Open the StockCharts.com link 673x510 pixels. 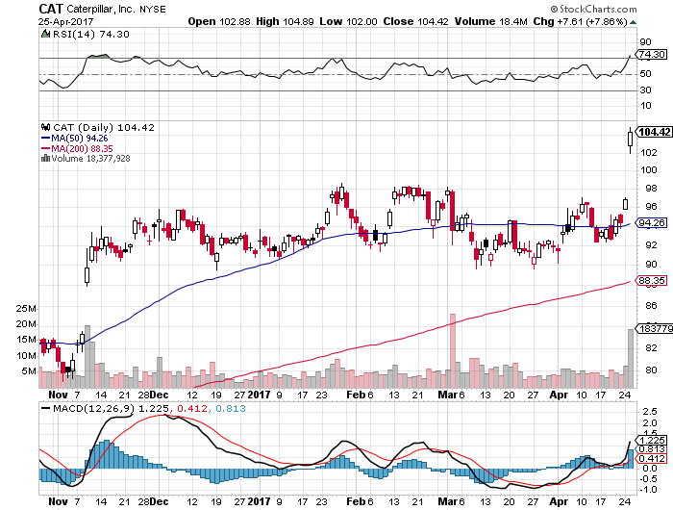tap(598, 9)
